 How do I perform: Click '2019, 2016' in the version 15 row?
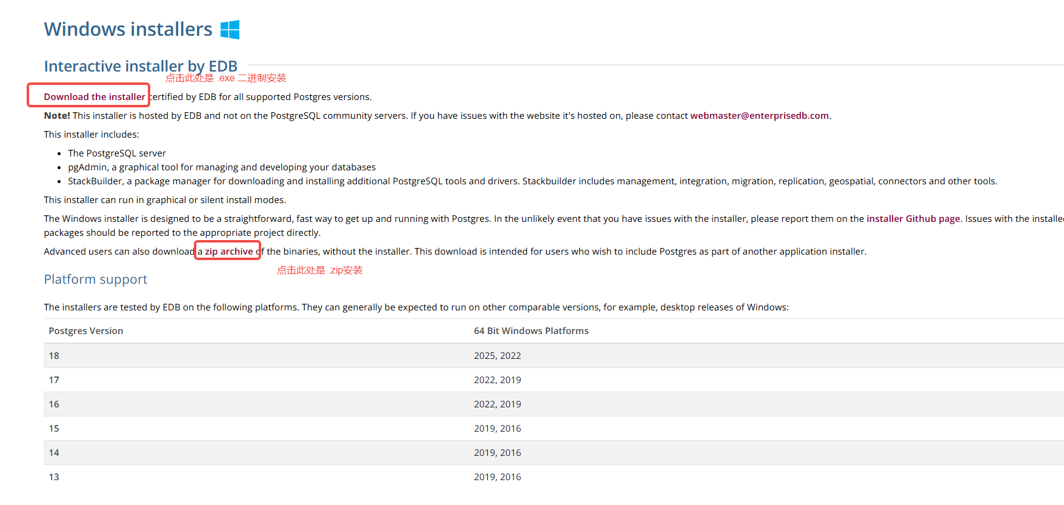pos(497,429)
